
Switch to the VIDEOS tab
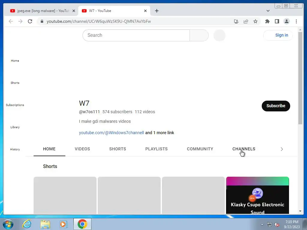[x=82, y=149]
